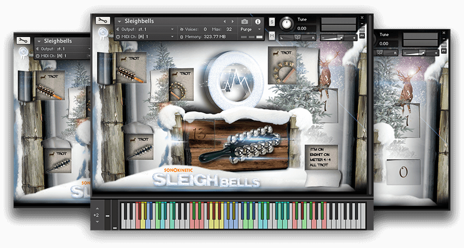Open the instrument info icon
Viewport: 464px width, 248px height.
click(x=258, y=22)
